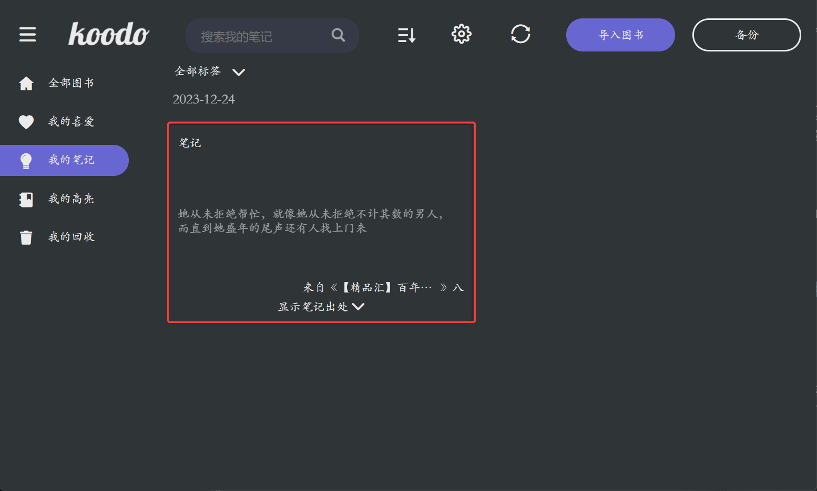Click the sync refresh icon

pyautogui.click(x=520, y=34)
